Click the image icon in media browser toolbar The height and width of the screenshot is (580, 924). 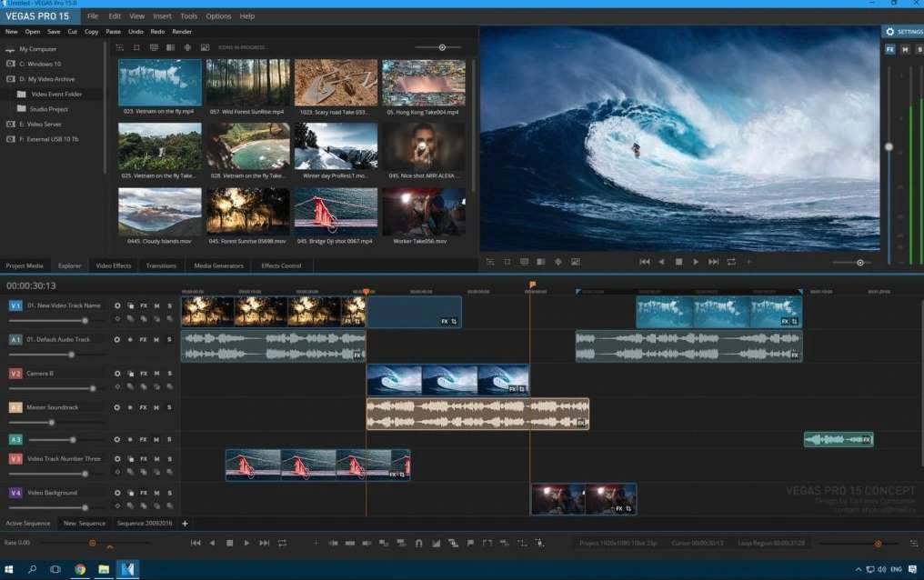pyautogui.click(x=205, y=47)
